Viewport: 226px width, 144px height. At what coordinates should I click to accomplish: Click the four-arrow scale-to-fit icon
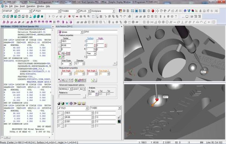point(157,11)
